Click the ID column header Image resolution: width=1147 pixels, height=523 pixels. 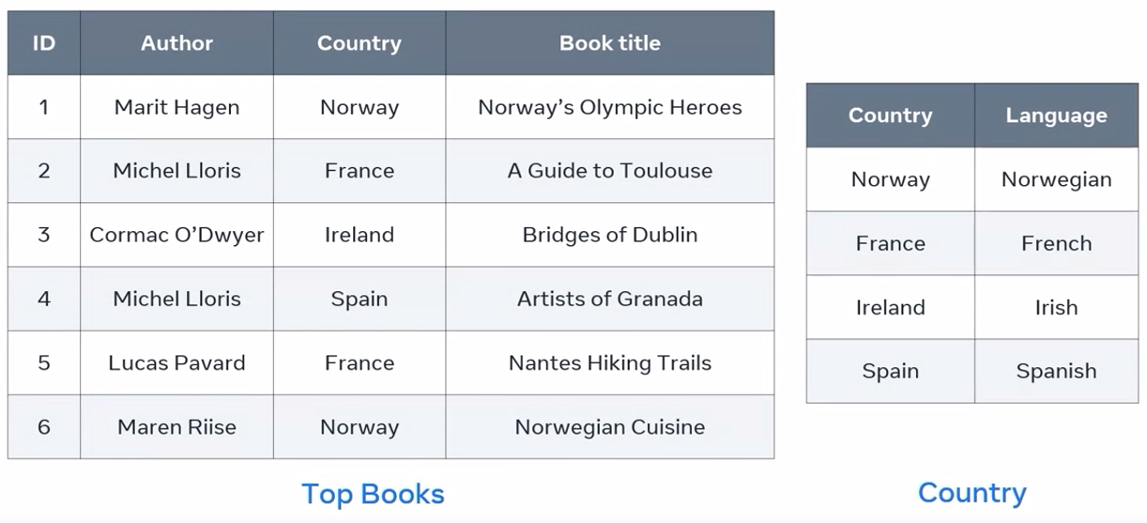click(x=44, y=43)
